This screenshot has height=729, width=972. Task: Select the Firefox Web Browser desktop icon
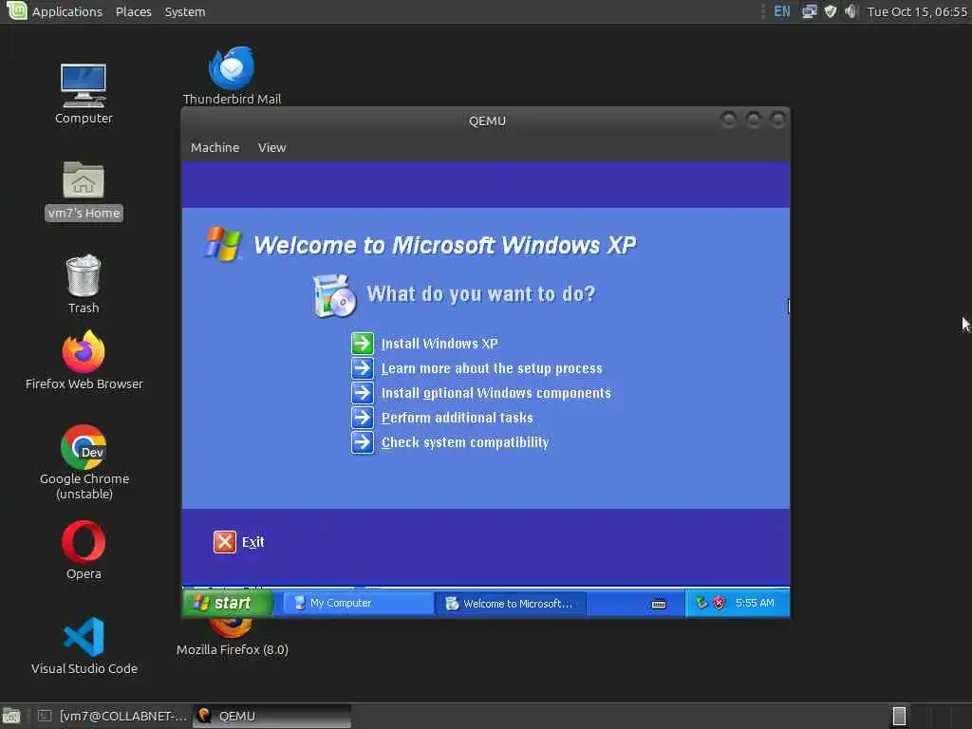click(x=84, y=360)
